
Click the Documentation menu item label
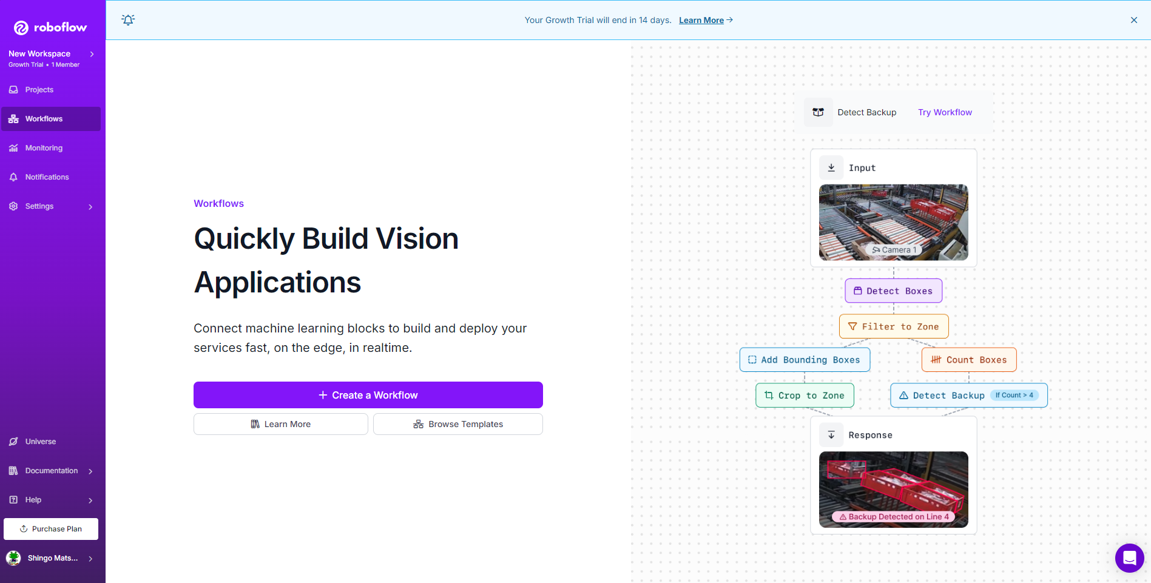coord(52,471)
